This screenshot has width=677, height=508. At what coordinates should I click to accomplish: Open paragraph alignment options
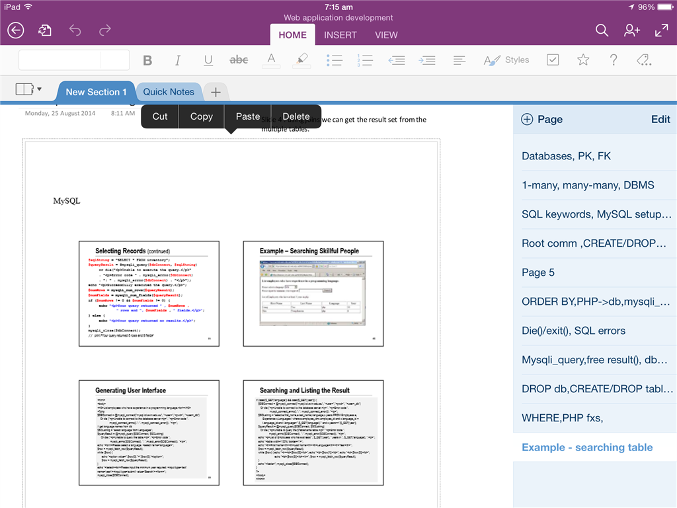coord(459,60)
